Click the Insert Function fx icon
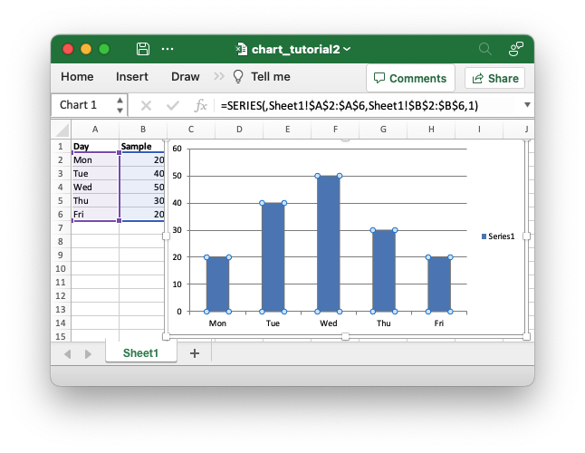 201,105
